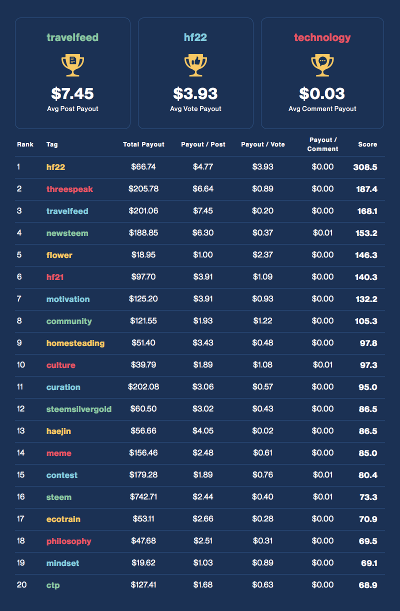
Task: Click the comment trophy icon under technology
Action: [x=322, y=65]
